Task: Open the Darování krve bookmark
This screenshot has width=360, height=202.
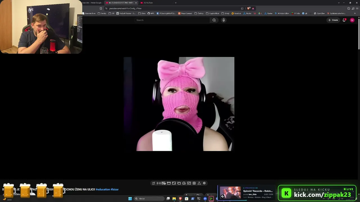Action: [89, 13]
